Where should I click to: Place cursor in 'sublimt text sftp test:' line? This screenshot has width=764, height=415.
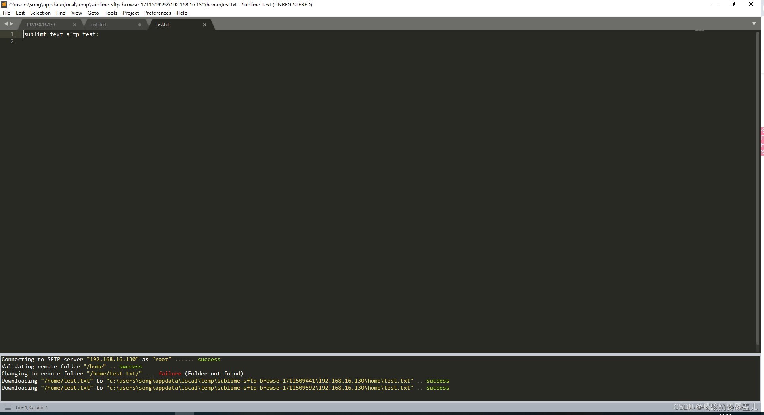(x=61, y=34)
